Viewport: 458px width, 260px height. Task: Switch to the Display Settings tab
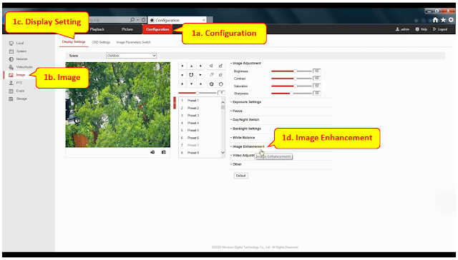(x=74, y=42)
